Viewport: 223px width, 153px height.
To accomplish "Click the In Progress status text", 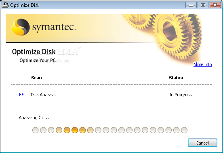I will pos(181,95).
